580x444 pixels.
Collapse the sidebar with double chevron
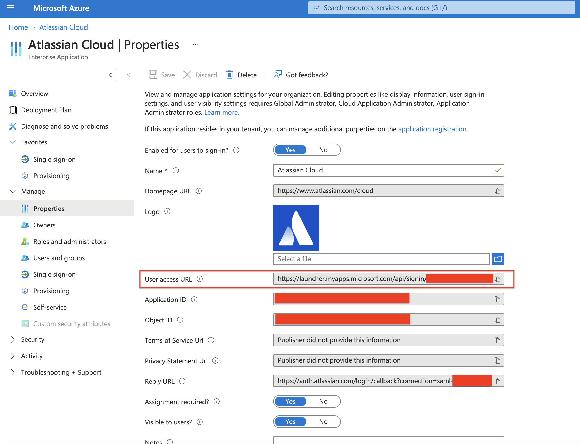(x=128, y=75)
